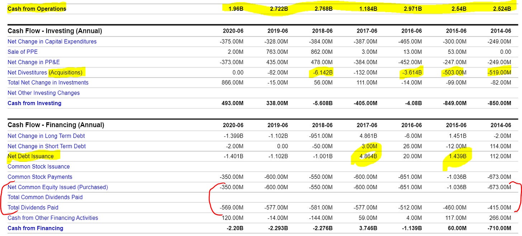Select the 493.00M Cash from Investing value
This screenshot has height=236, width=522.
(x=232, y=103)
